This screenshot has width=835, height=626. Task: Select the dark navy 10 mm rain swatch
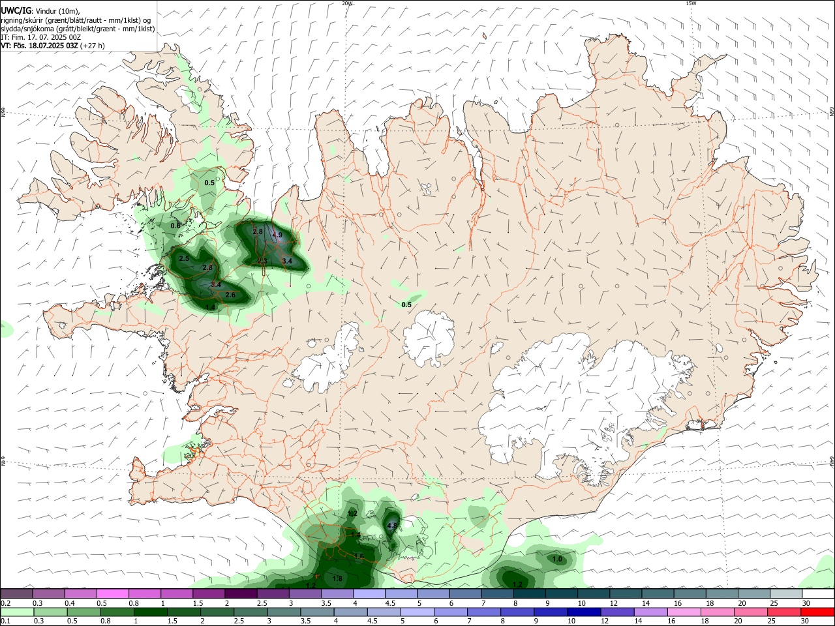(583, 612)
